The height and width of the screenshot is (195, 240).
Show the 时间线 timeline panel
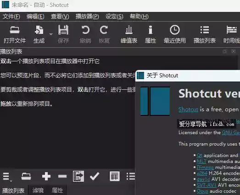231,34
